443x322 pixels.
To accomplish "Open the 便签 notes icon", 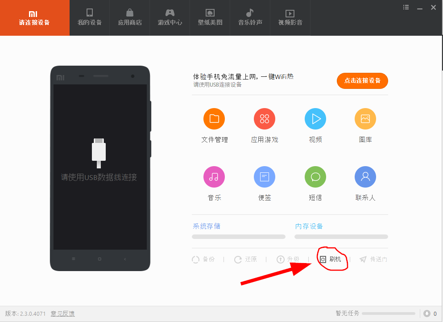I will click(x=265, y=177).
